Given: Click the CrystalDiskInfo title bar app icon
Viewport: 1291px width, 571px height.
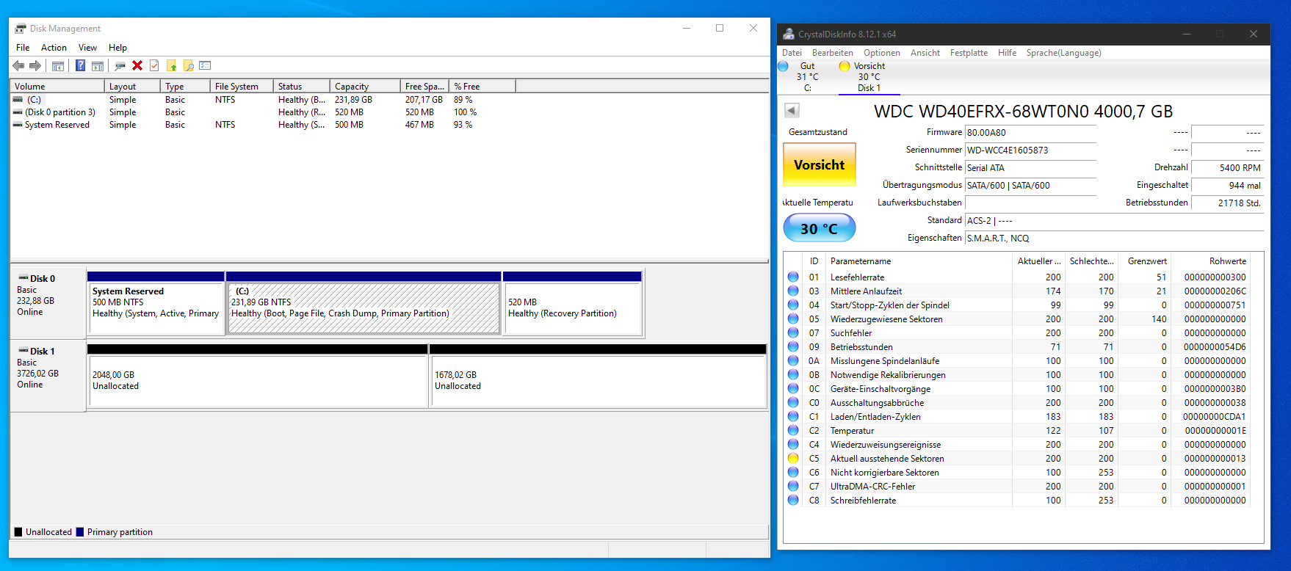Looking at the screenshot, I should (x=789, y=34).
